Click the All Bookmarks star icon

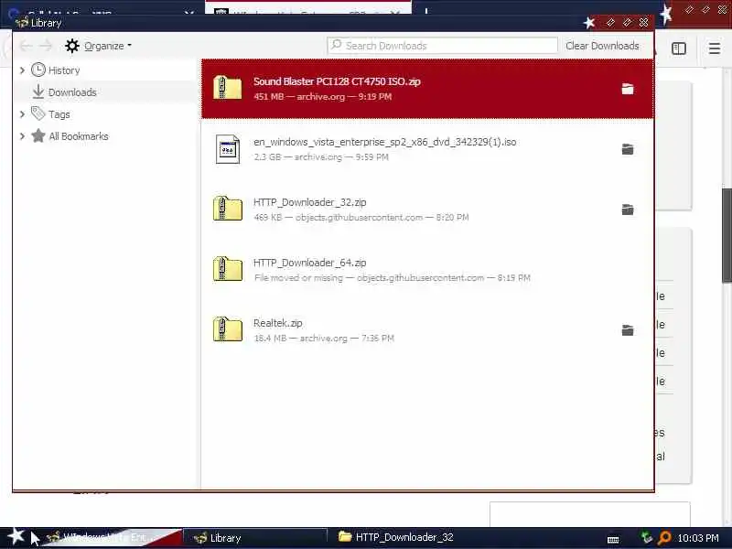tap(38, 135)
